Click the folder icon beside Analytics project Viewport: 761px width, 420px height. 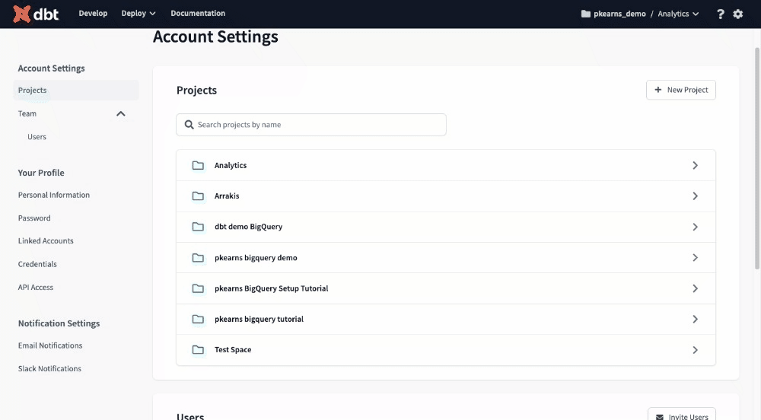pyautogui.click(x=198, y=165)
